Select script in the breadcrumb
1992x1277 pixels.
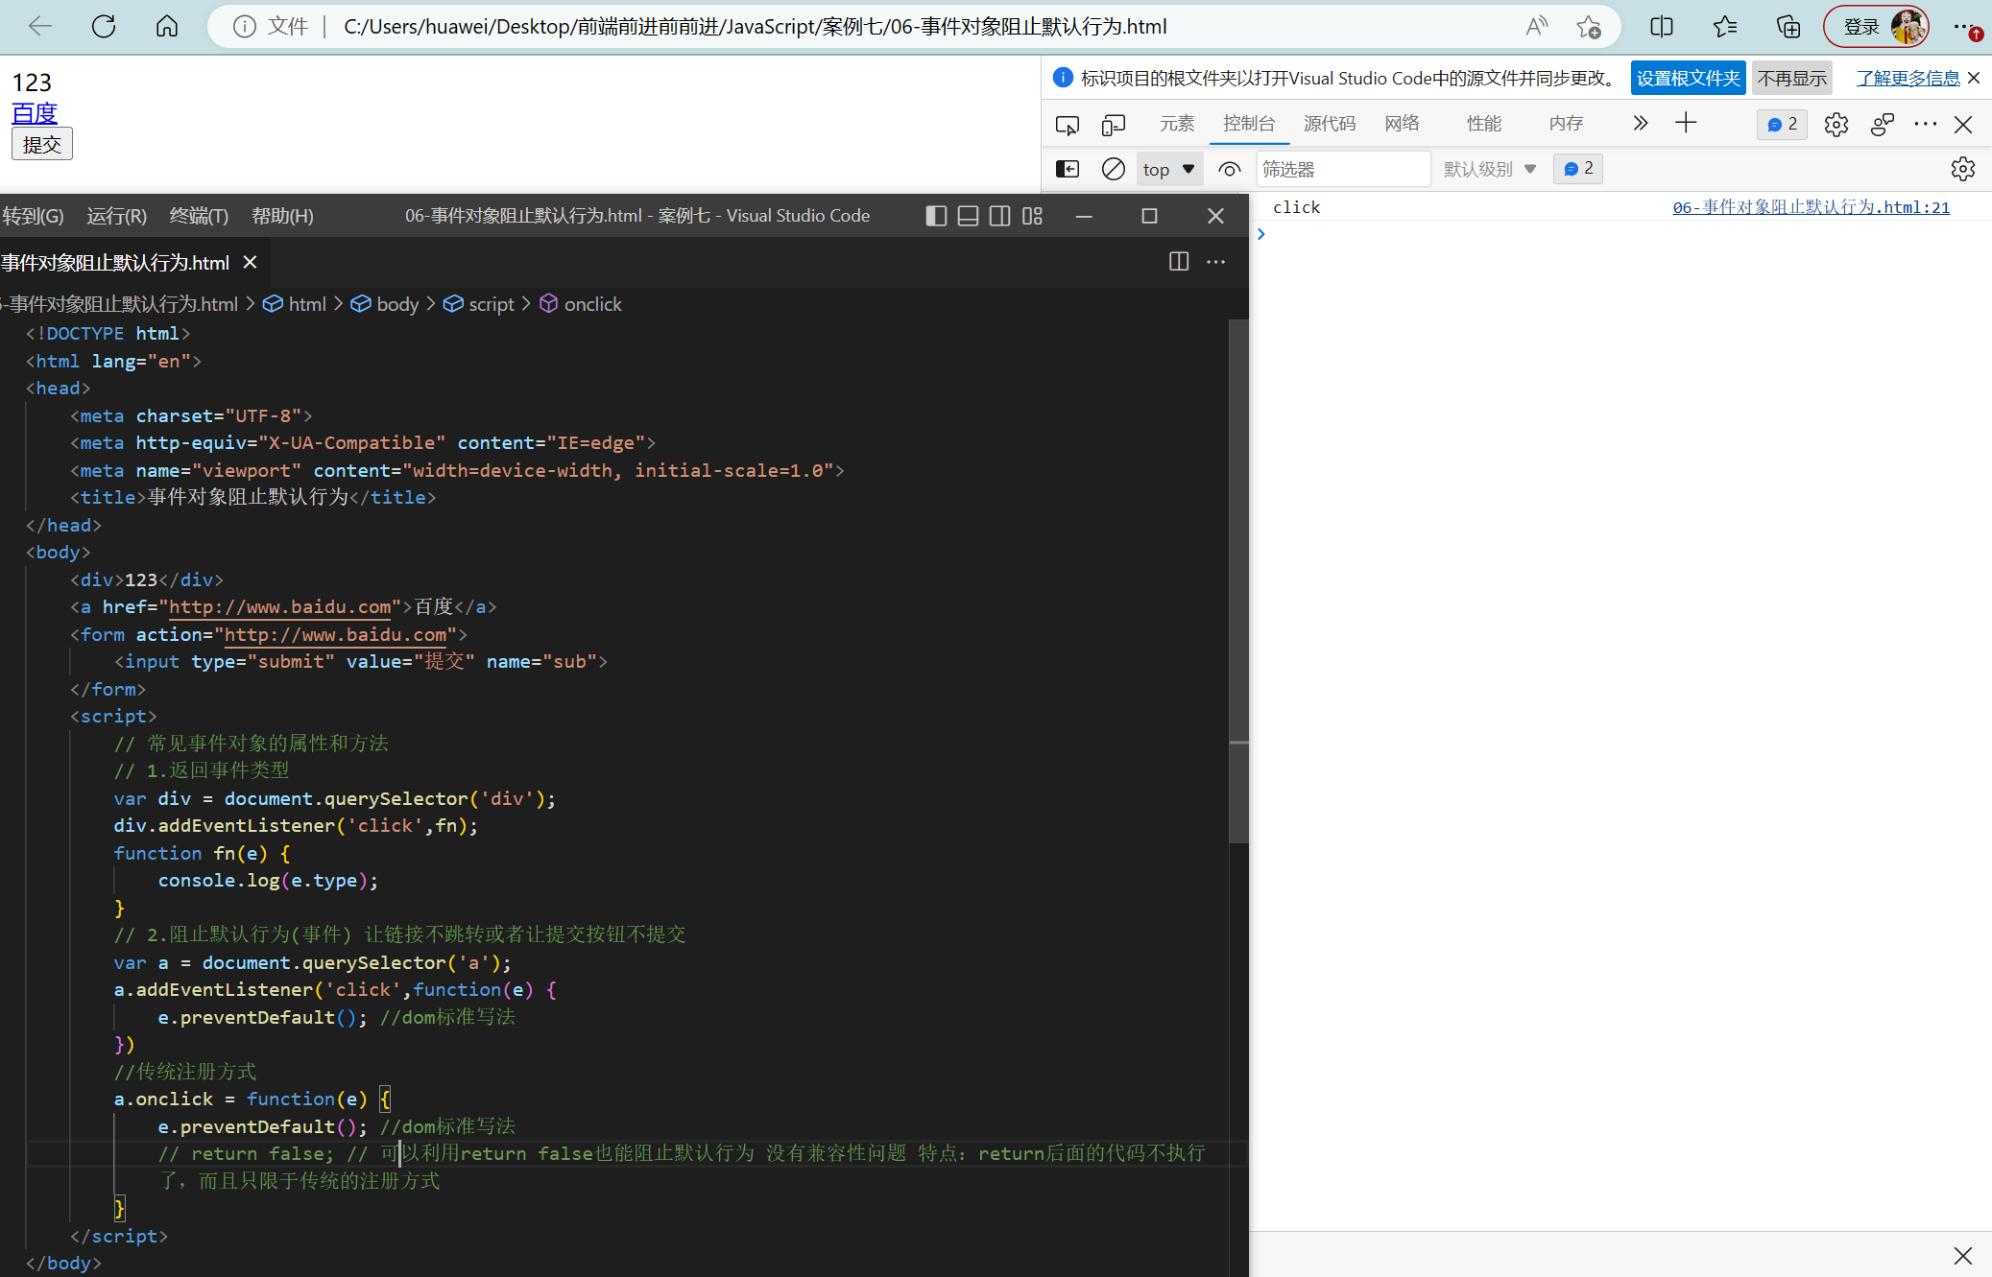pyautogui.click(x=492, y=304)
